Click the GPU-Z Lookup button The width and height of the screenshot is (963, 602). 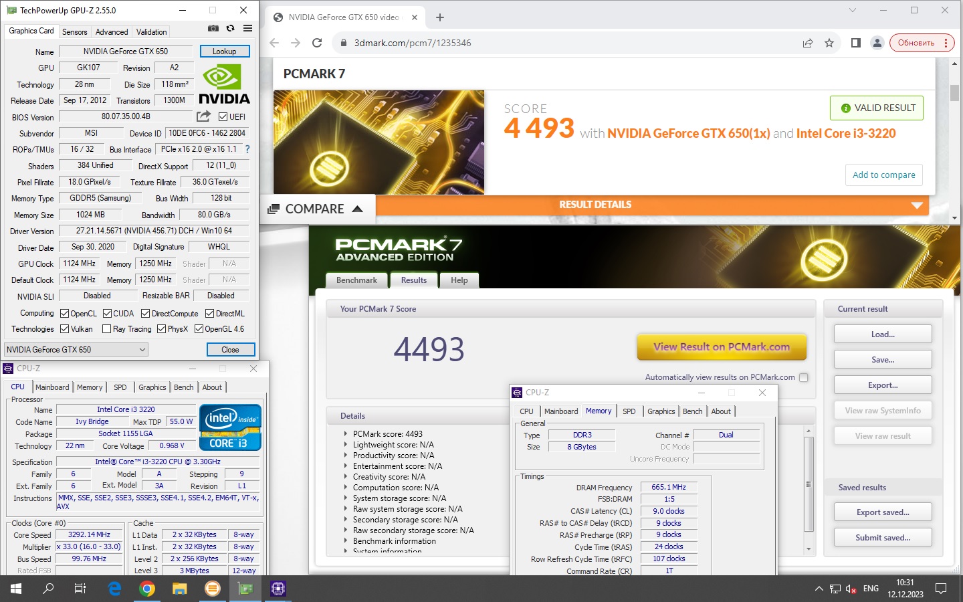[x=225, y=52]
